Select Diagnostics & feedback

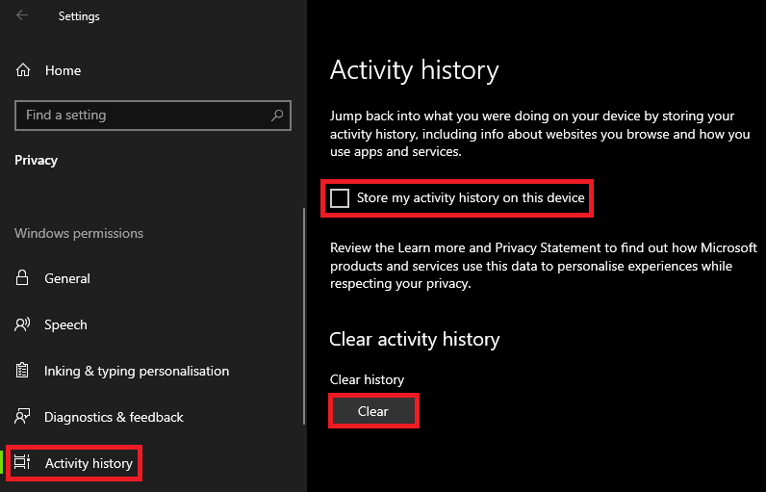click(x=114, y=417)
